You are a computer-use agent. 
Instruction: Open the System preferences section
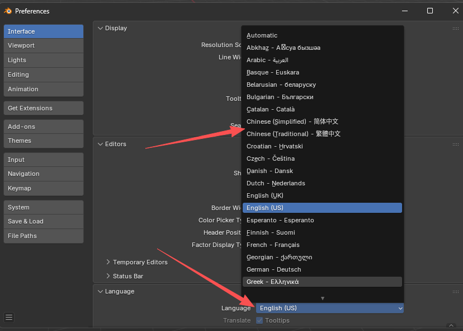click(43, 207)
